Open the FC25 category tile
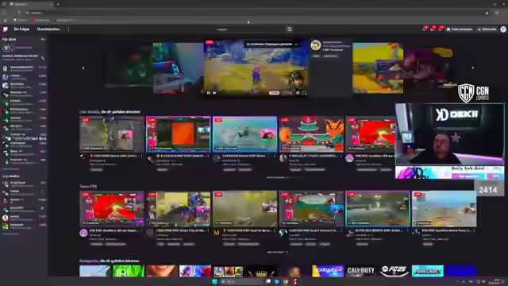The image size is (508, 286). pos(394,271)
